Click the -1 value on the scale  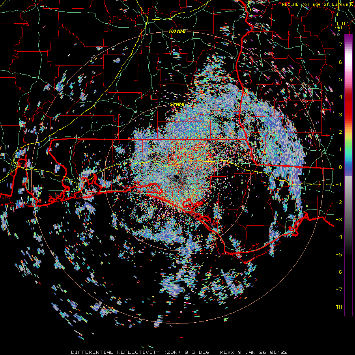[339, 185]
